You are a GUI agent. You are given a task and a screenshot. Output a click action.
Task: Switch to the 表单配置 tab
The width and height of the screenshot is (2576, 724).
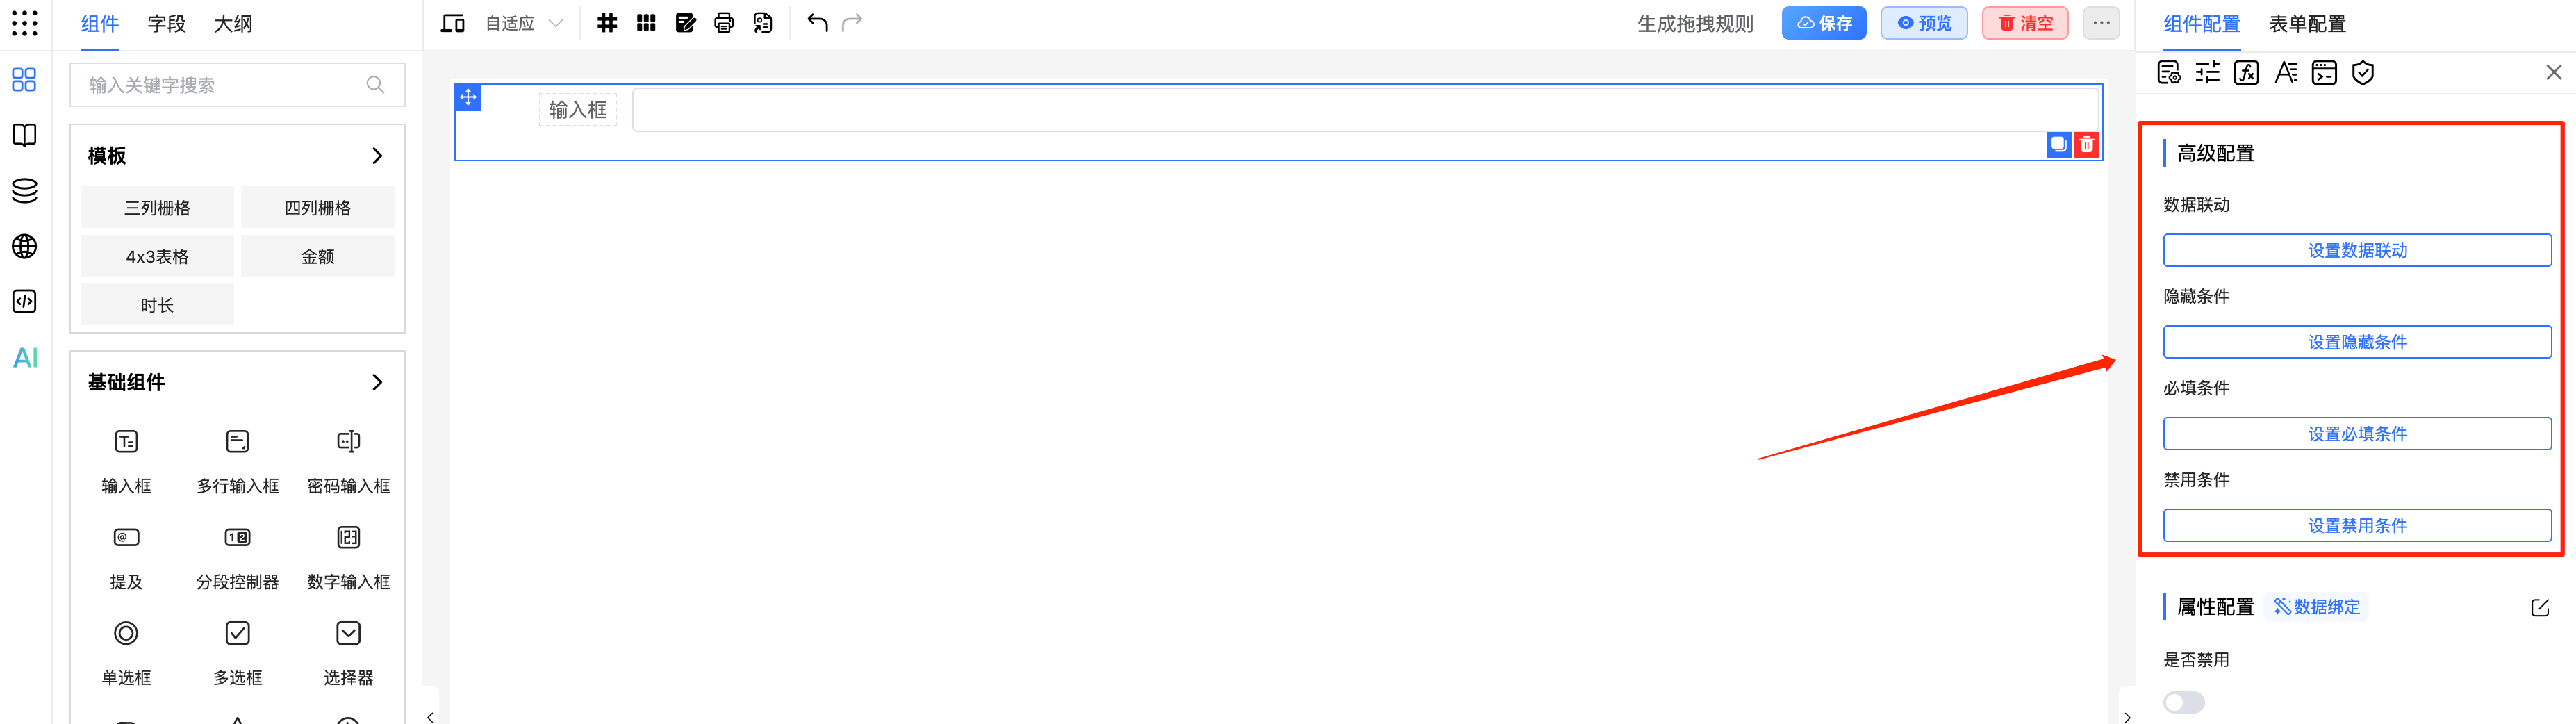(x=2307, y=24)
